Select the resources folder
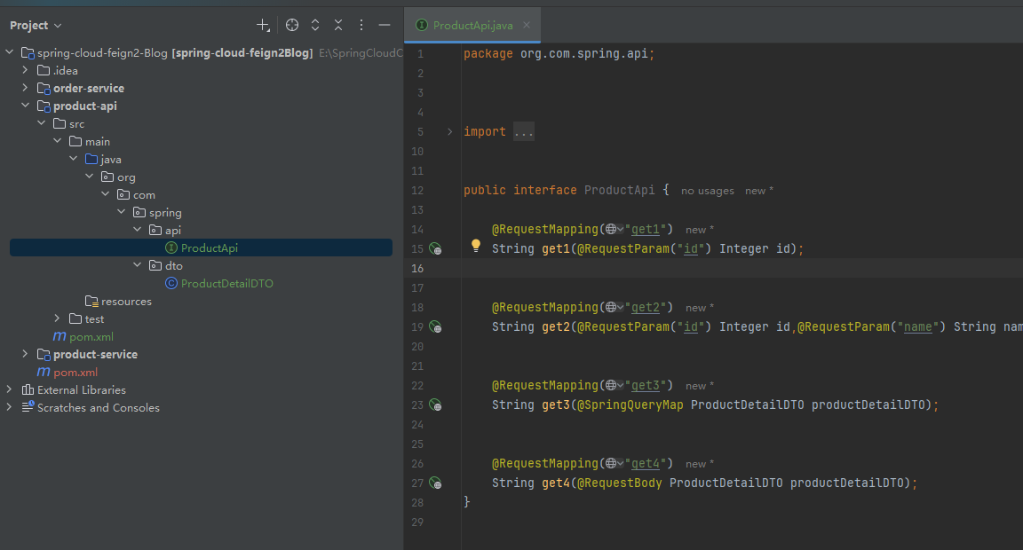This screenshot has width=1023, height=550. (x=126, y=301)
